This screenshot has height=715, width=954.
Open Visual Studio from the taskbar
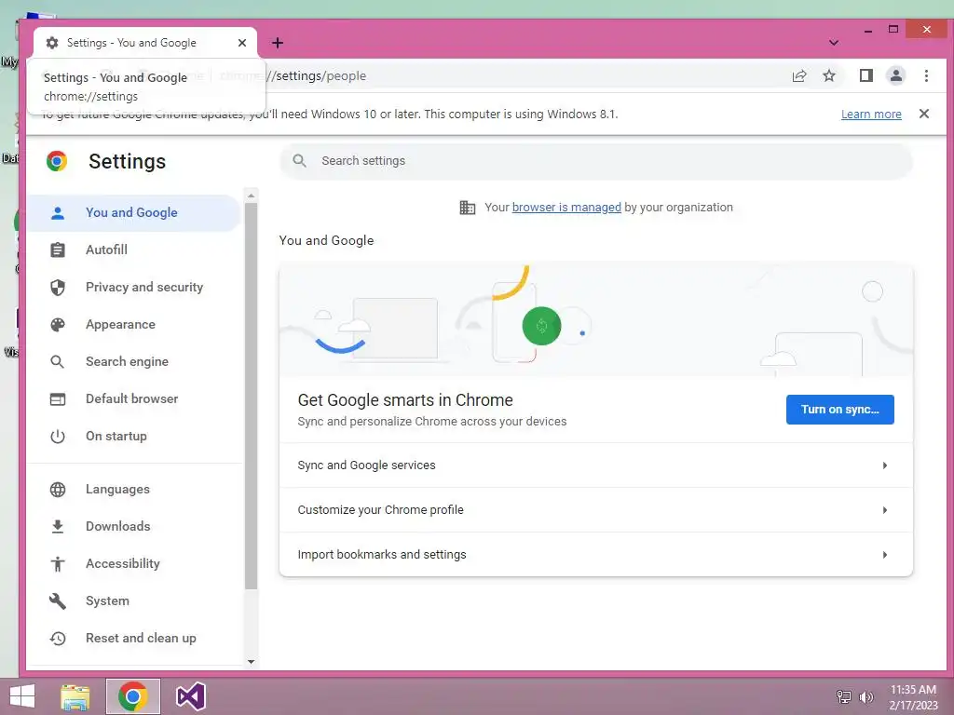pos(190,696)
